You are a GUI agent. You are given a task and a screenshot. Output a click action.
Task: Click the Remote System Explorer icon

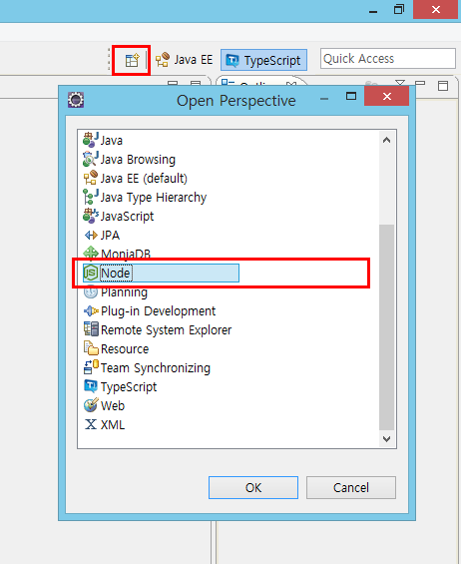tap(91, 329)
